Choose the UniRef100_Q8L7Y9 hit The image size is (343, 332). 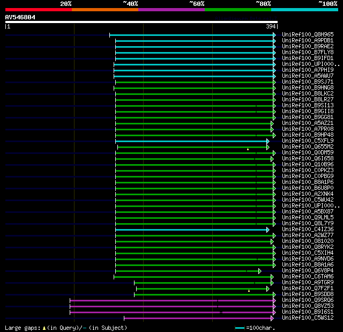pyautogui.click(x=308, y=224)
